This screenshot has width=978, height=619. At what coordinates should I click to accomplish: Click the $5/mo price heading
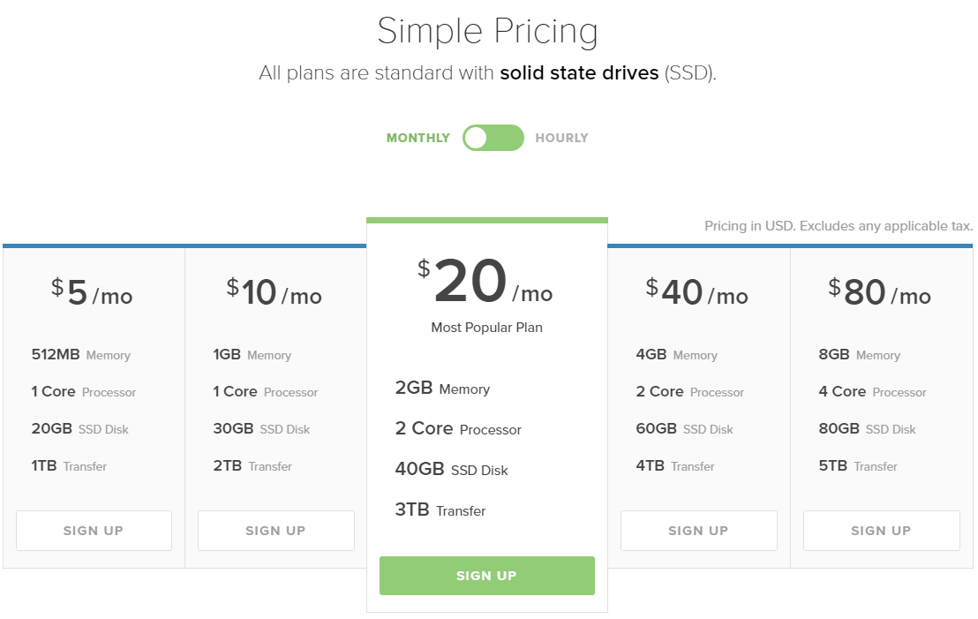pos(92,292)
